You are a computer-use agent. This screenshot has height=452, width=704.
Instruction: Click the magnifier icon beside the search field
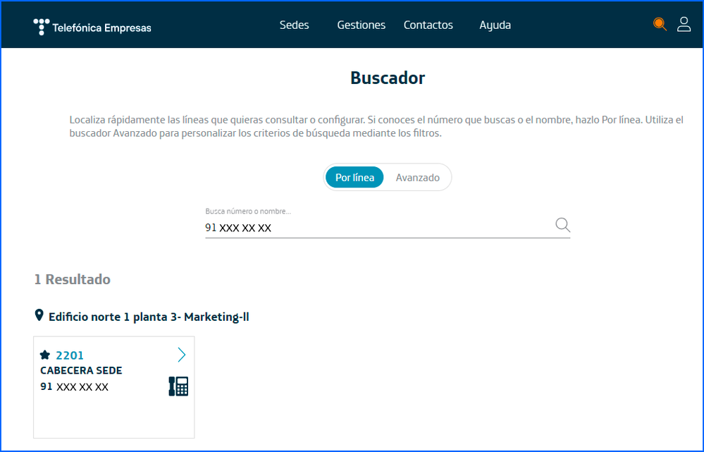tap(562, 224)
